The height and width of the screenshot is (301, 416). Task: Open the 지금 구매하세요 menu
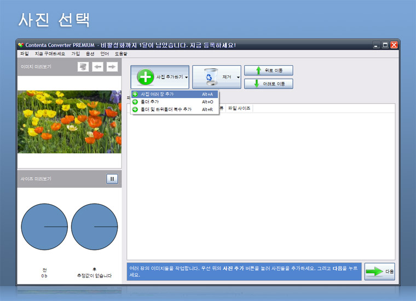(50, 54)
